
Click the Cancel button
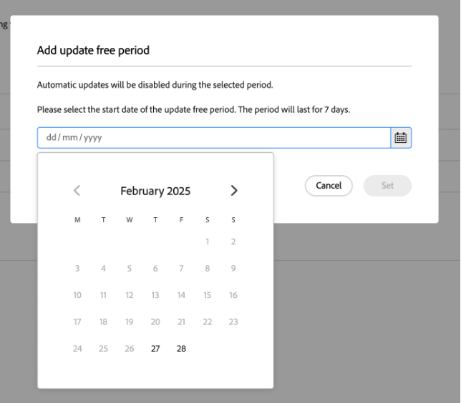pos(329,186)
